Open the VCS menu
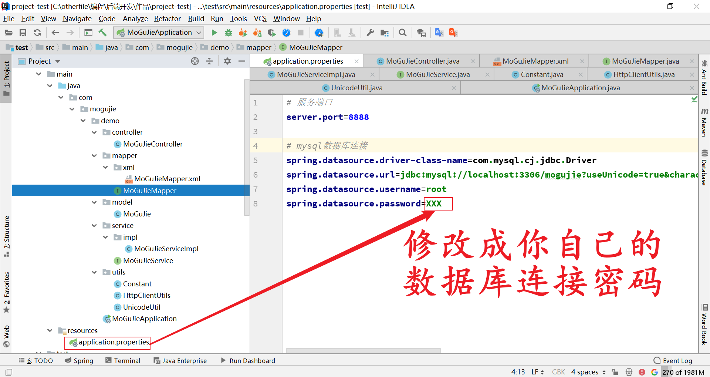The width and height of the screenshot is (710, 377). [260, 18]
